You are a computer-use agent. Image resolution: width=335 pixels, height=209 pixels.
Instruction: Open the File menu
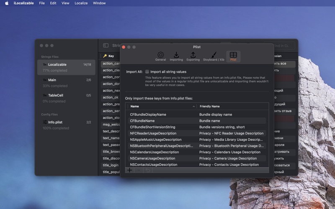tap(42, 3)
